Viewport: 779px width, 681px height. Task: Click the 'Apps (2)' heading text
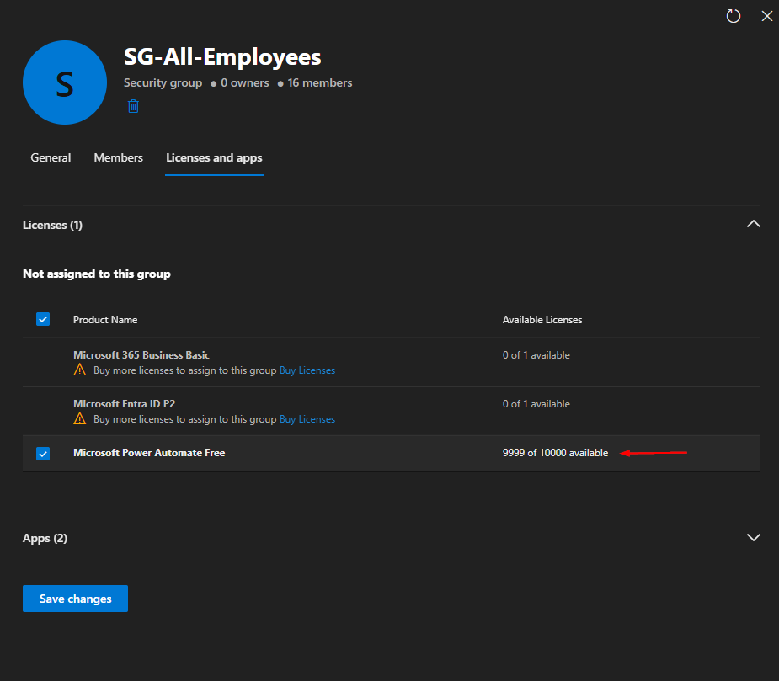pos(45,539)
